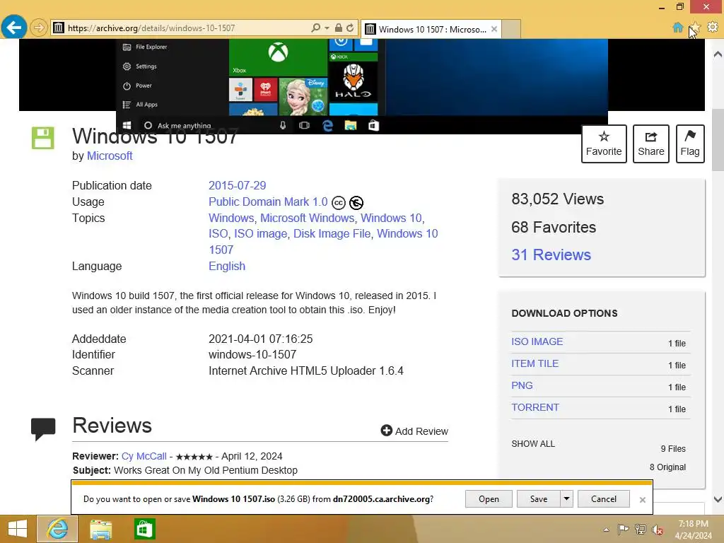This screenshot has height=543, width=724.
Task: Click the taskbar clock 7:18 PM
Action: (693, 524)
